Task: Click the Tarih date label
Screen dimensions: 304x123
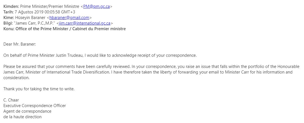Action: tap(8, 12)
